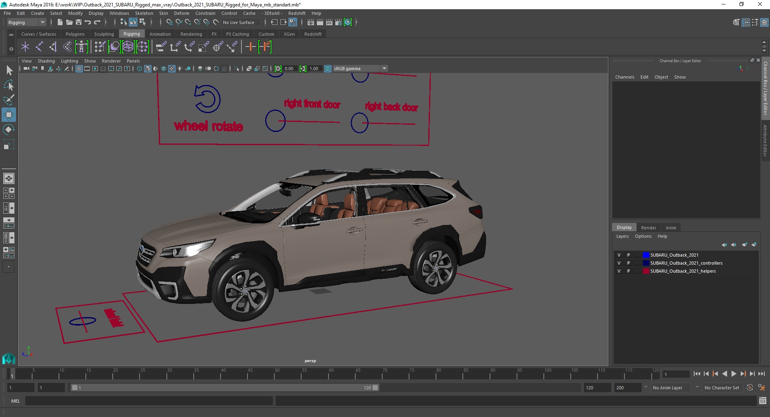Activate the Scale tool in toolbox
770x417 pixels.
click(x=9, y=144)
